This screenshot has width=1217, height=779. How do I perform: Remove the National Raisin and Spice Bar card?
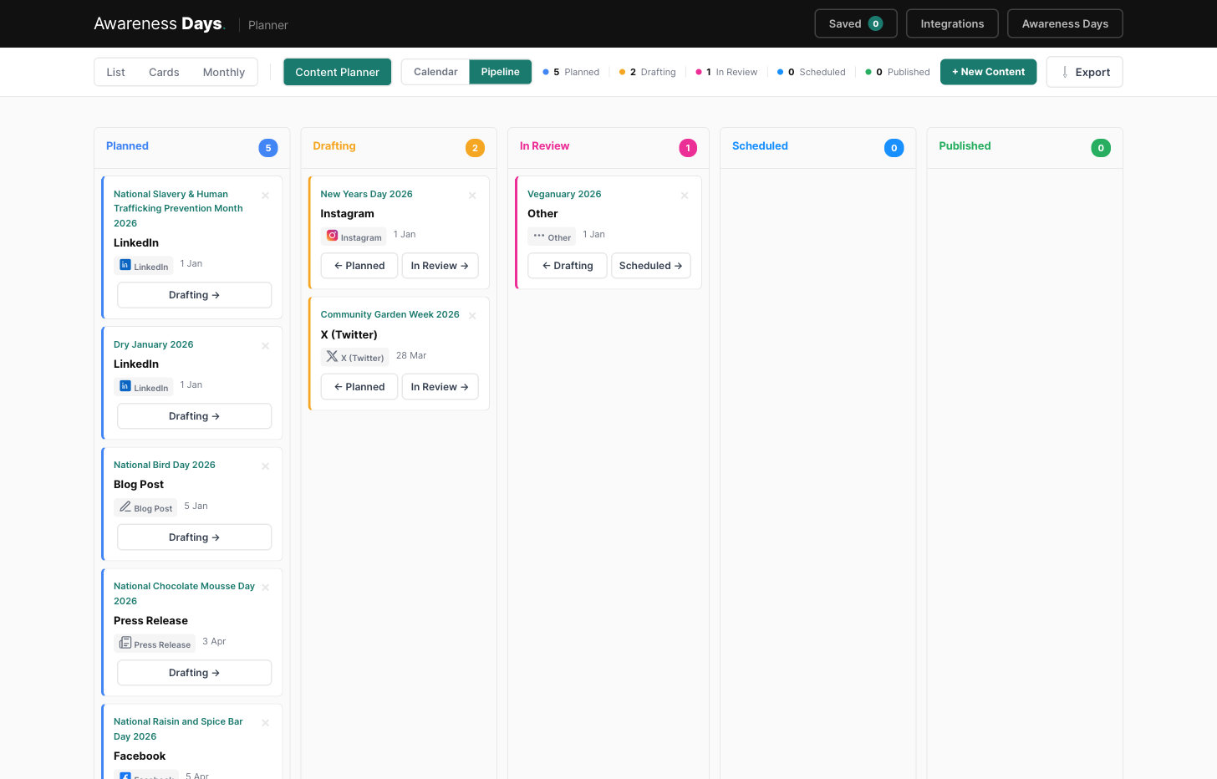click(x=265, y=723)
